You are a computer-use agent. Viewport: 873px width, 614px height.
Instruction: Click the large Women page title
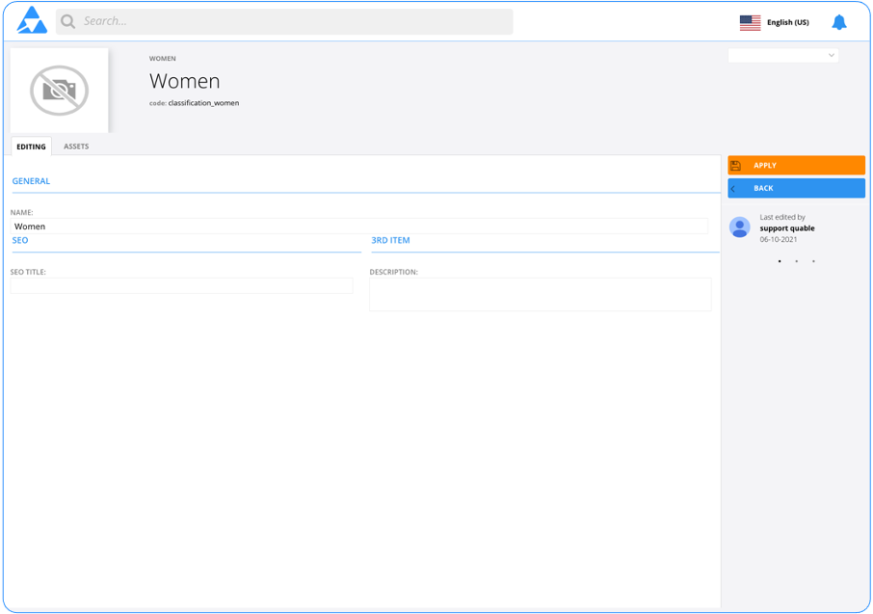(x=184, y=81)
